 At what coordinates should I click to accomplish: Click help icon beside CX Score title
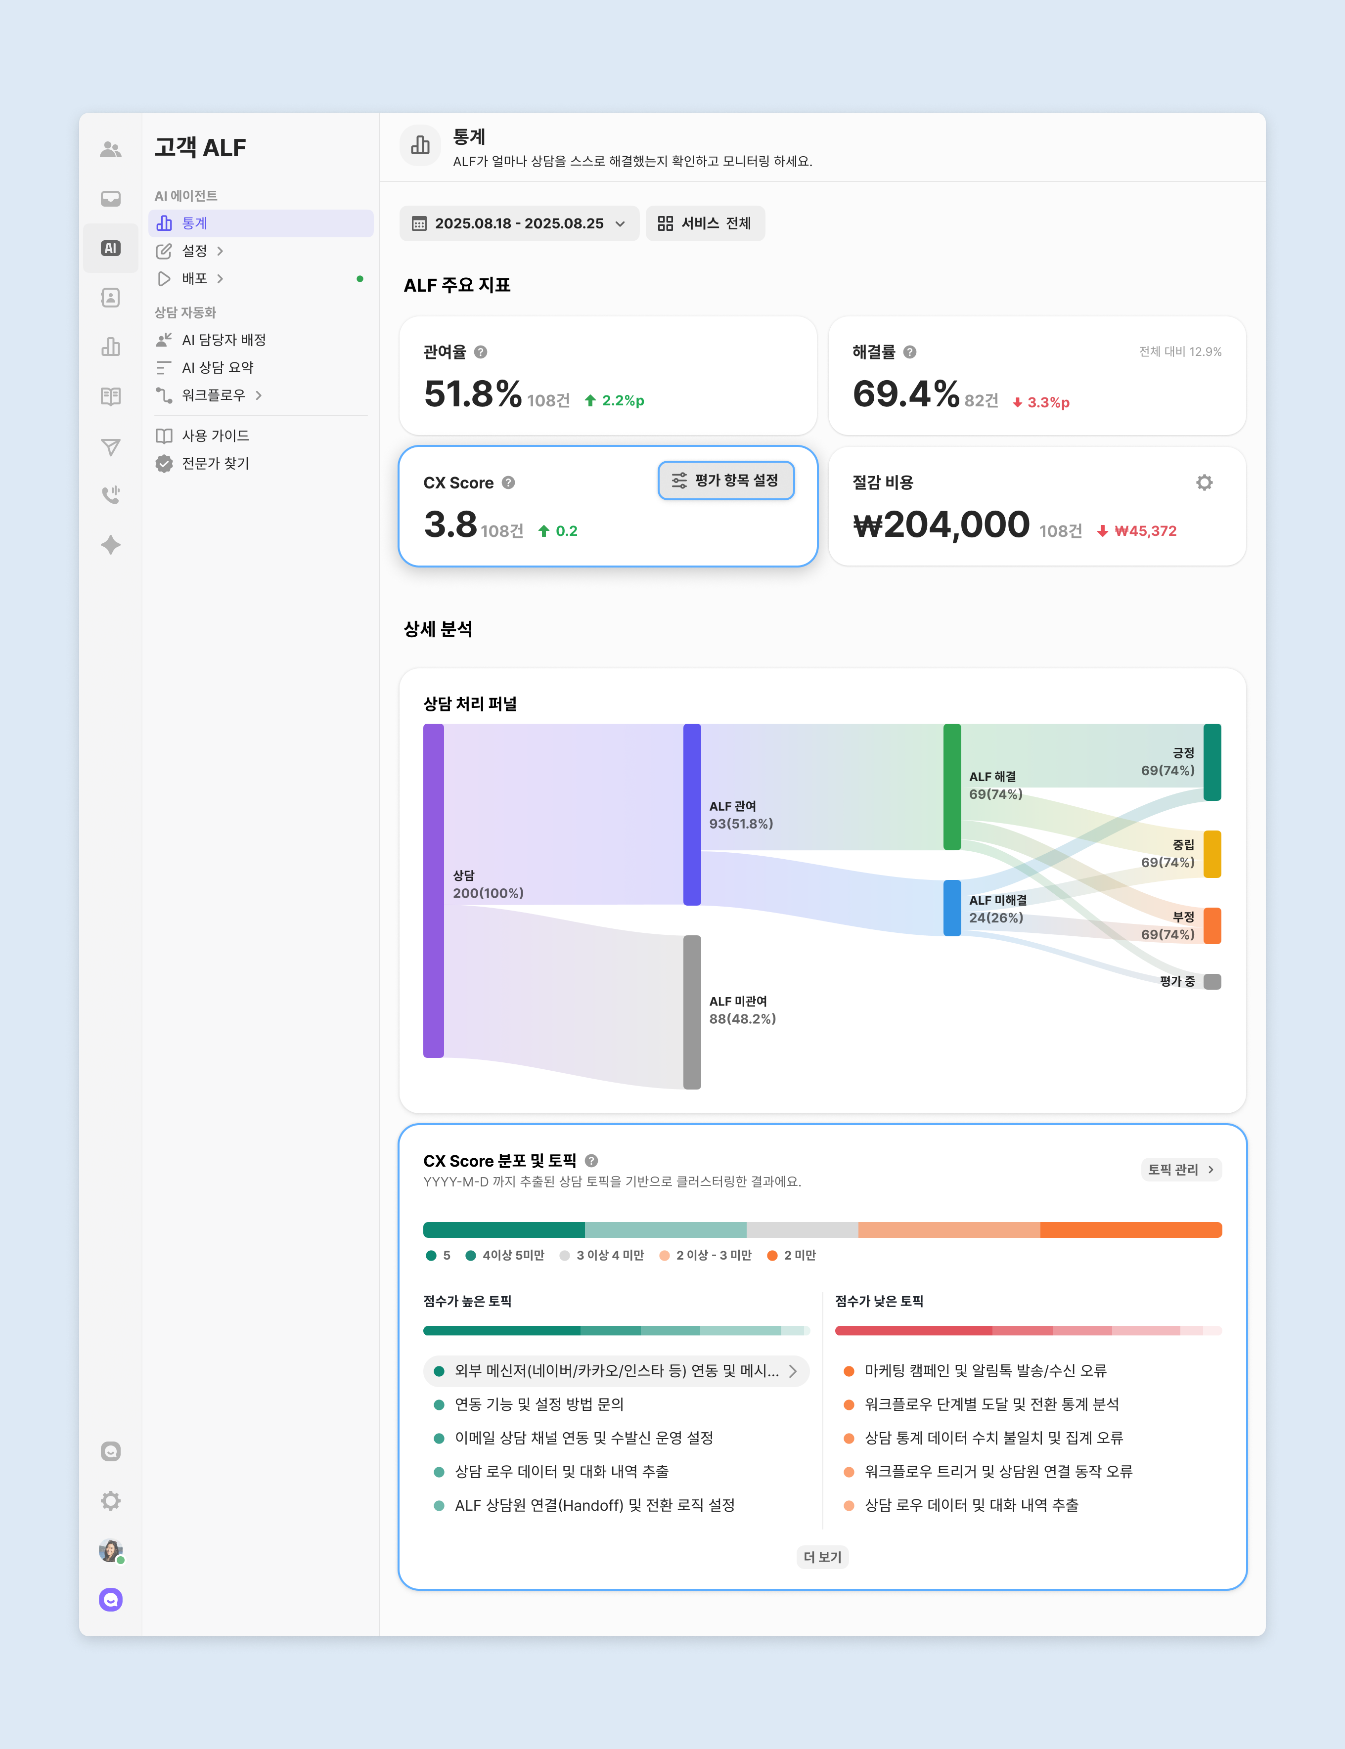[508, 482]
